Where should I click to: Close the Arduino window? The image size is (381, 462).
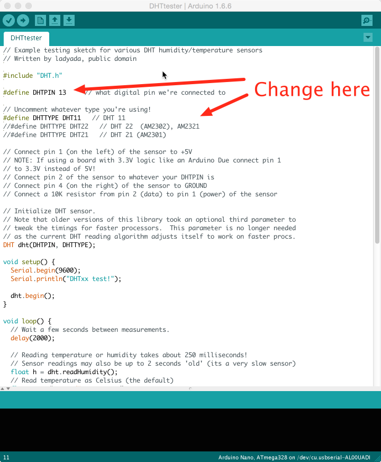pyautogui.click(x=7, y=6)
